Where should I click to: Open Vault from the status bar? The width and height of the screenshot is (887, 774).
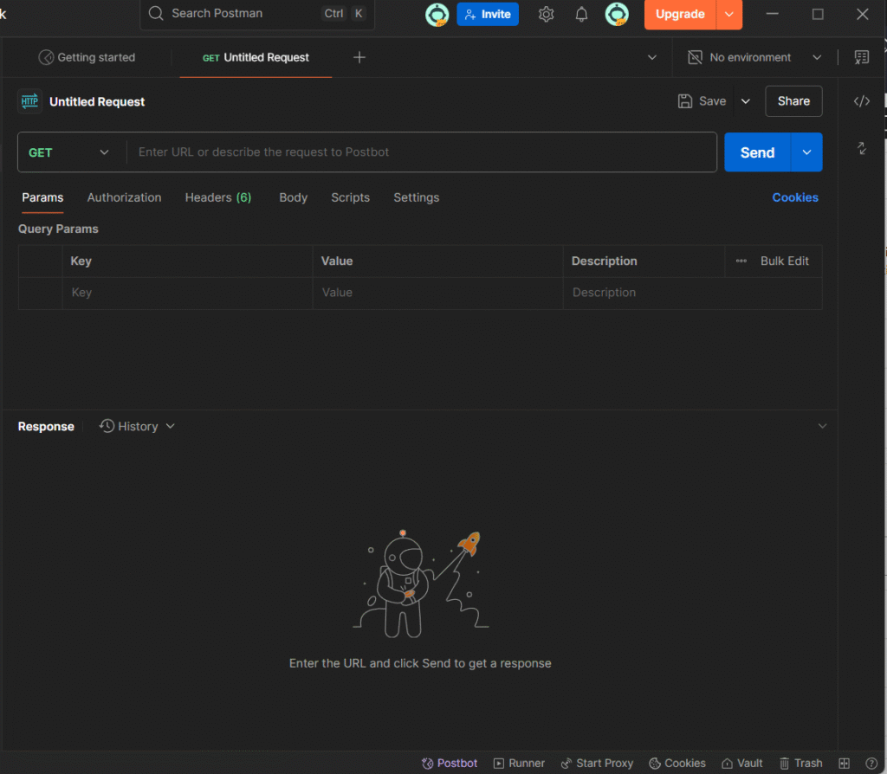click(x=742, y=763)
